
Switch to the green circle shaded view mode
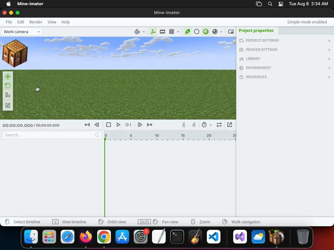[x=206, y=32]
